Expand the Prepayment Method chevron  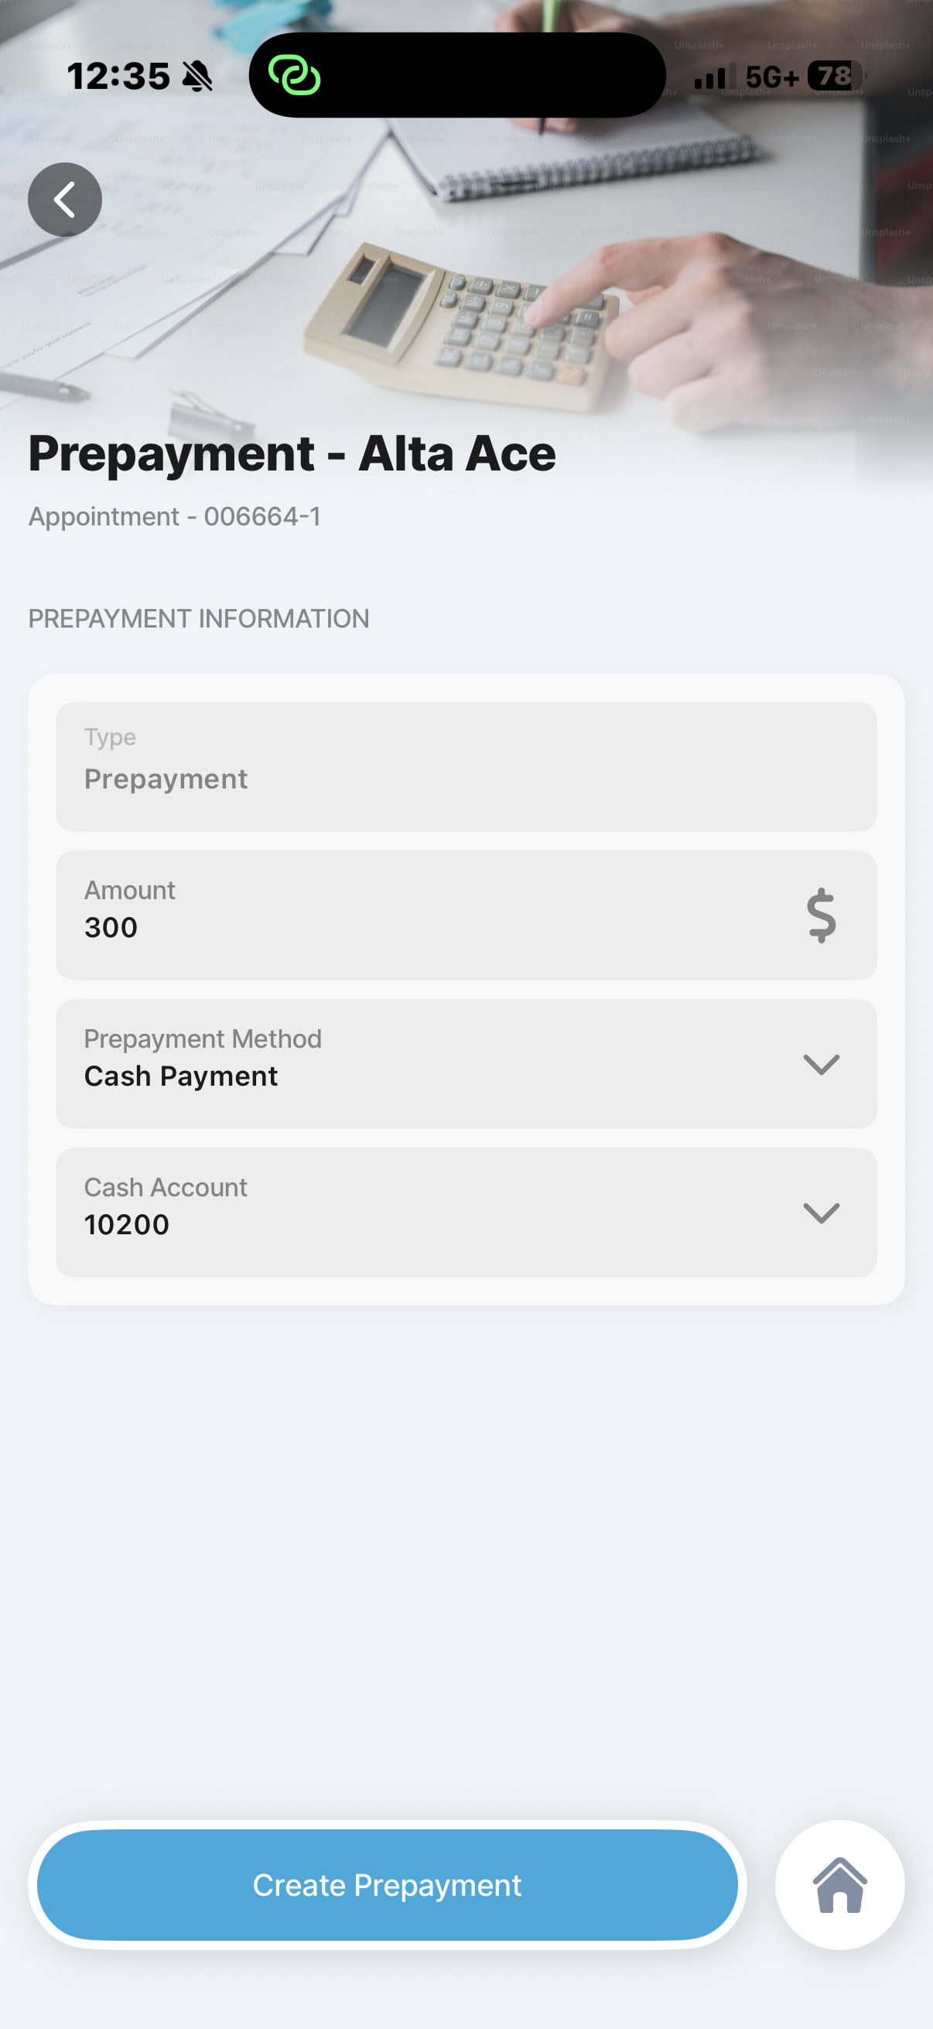pyautogui.click(x=820, y=1064)
